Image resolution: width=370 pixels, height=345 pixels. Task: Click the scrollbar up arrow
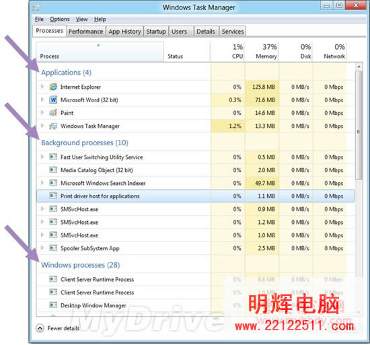(359, 67)
